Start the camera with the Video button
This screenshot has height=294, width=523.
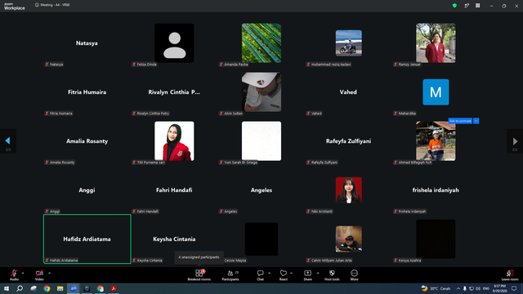tap(39, 275)
